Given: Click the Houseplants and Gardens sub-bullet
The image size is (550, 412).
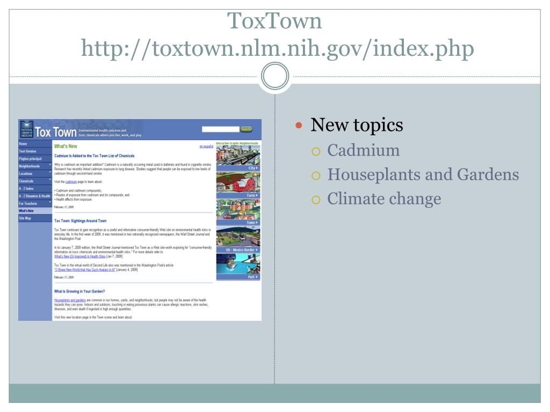Looking at the screenshot, I should [423, 174].
